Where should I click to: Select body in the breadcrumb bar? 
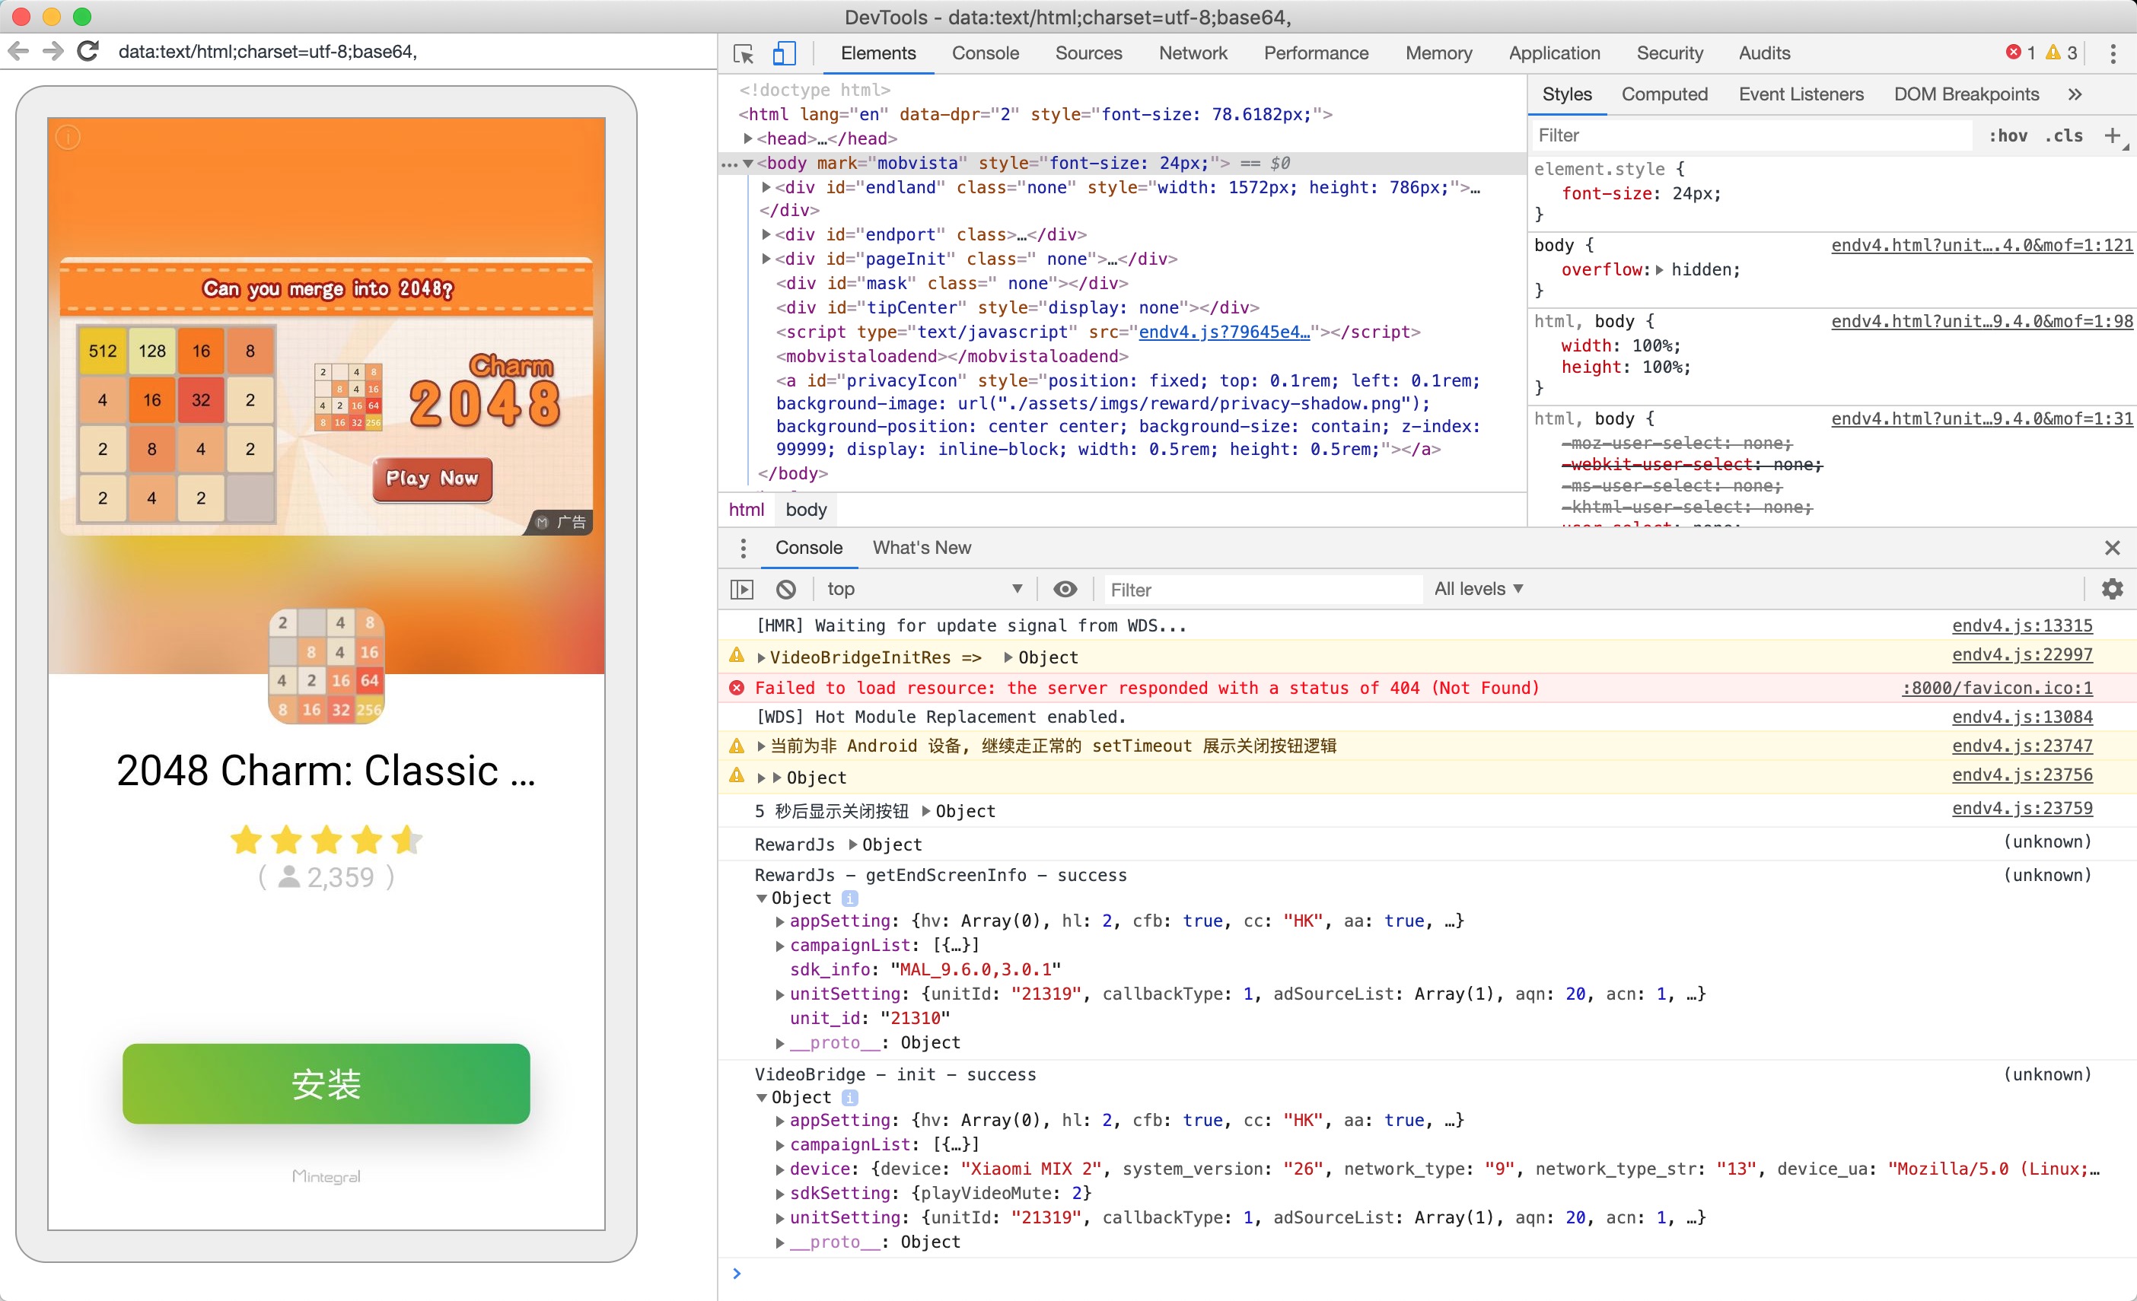coord(806,510)
